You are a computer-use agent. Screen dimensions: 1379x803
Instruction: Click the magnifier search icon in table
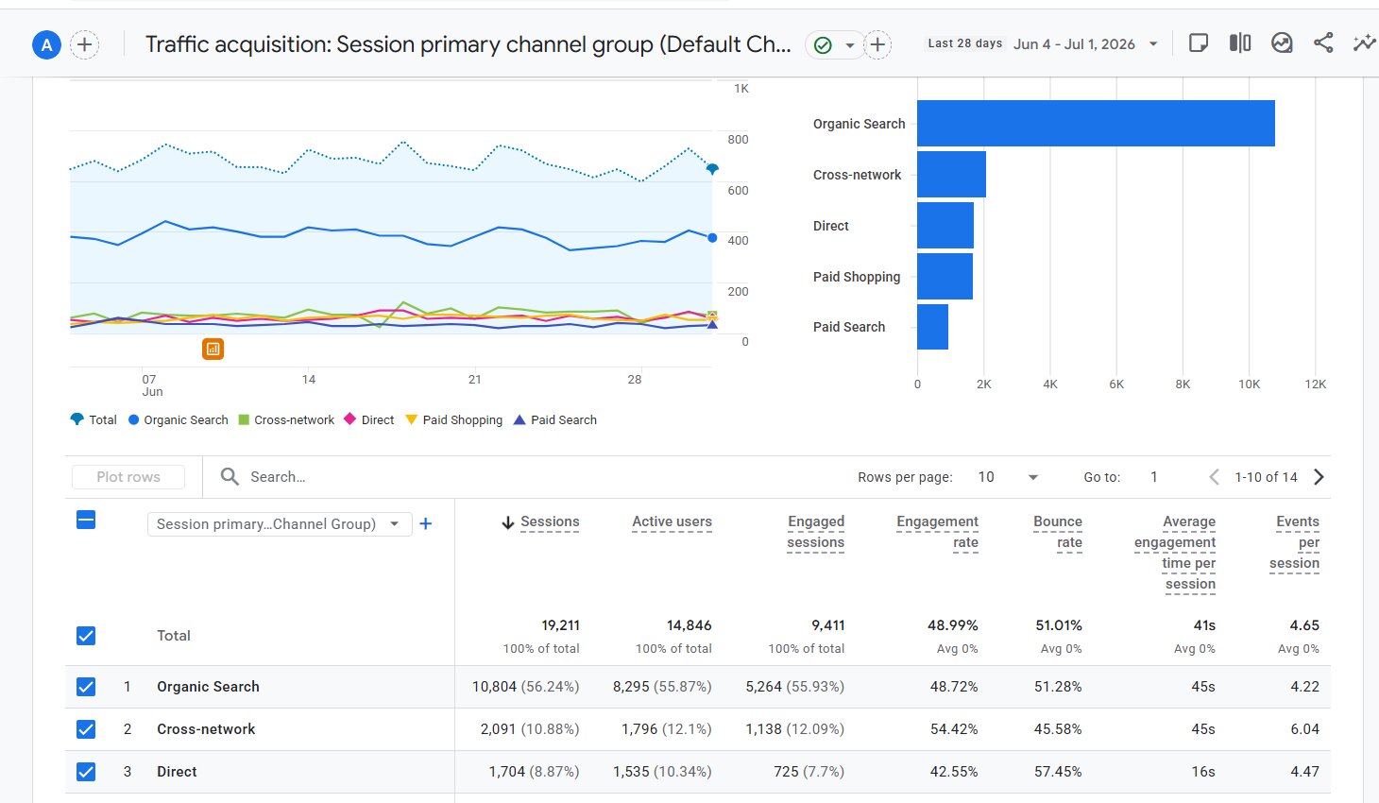[x=230, y=477]
